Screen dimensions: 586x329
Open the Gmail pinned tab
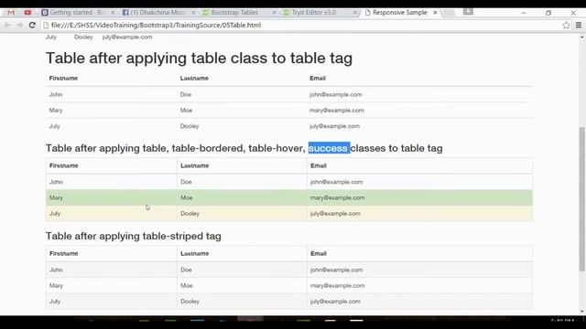(x=11, y=13)
